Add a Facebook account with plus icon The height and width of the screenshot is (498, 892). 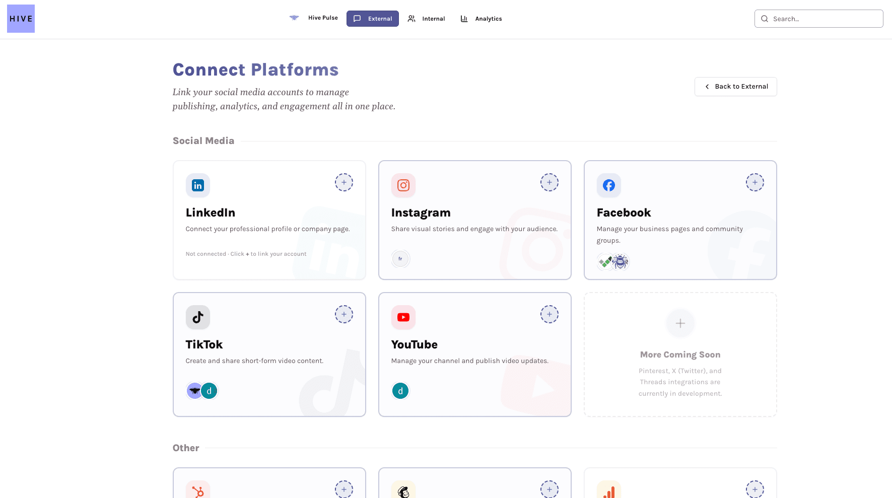coord(755,182)
